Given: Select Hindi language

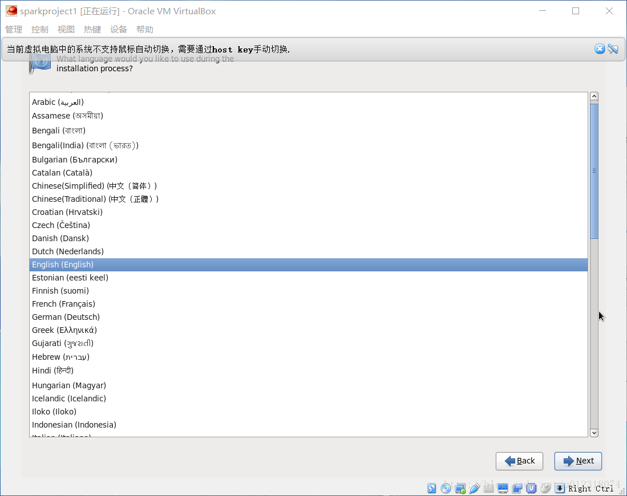Looking at the screenshot, I should click(308, 371).
